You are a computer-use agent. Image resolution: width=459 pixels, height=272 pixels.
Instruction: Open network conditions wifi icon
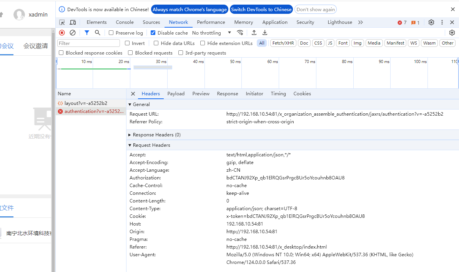coord(240,33)
